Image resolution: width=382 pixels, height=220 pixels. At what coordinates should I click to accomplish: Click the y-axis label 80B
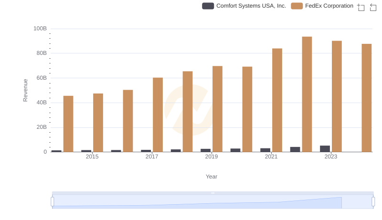42,53
